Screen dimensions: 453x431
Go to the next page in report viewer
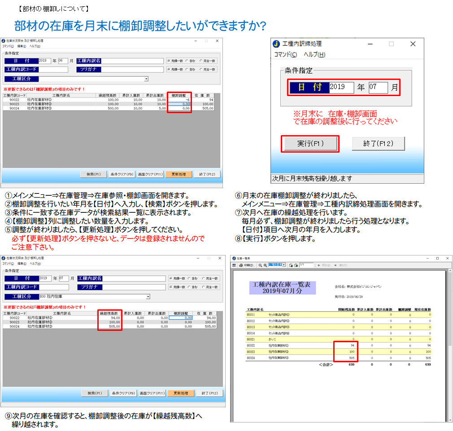pyautogui.click(x=296, y=265)
